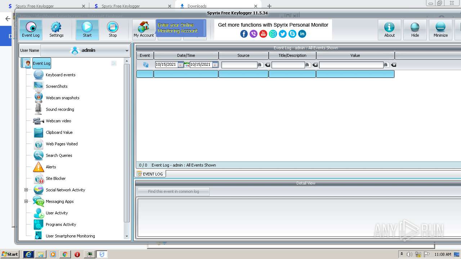
Task: Select User Smartphone Monitoring tree item
Action: click(70, 236)
